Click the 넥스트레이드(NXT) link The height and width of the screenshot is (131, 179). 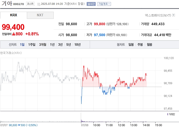tap(158, 15)
